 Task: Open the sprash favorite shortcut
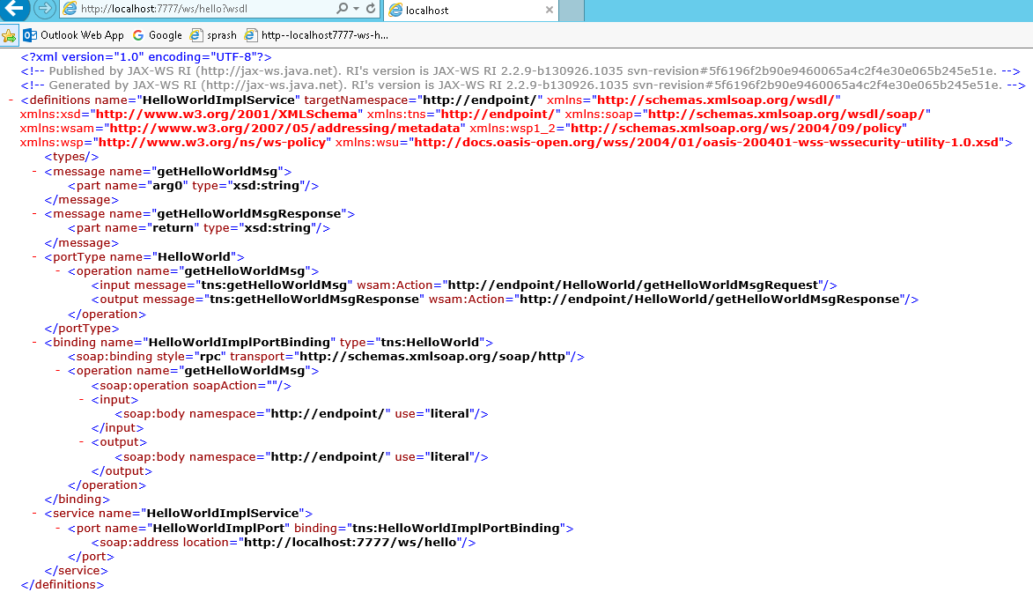(x=214, y=35)
